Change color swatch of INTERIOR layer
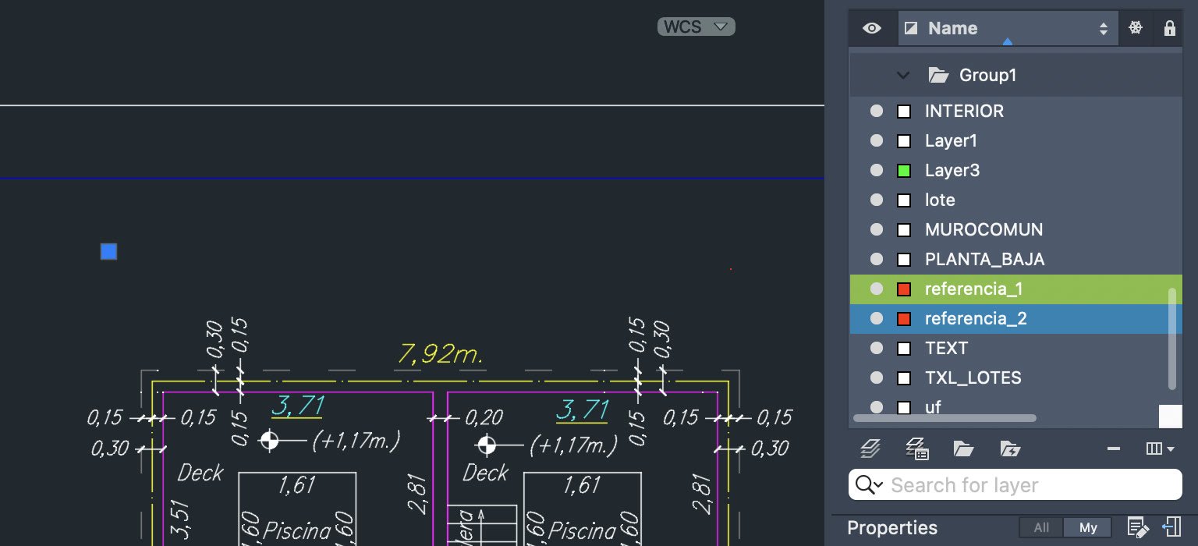The height and width of the screenshot is (546, 1198). pyautogui.click(x=904, y=112)
